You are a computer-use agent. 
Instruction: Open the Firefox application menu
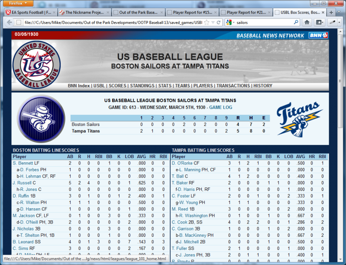18,3
